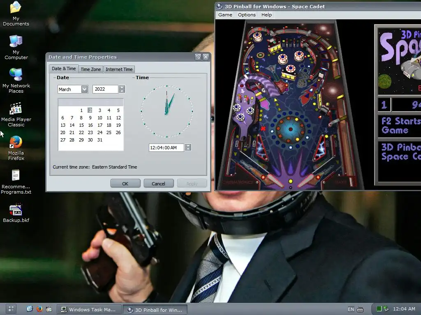Select the My Computer desktop icon
421x315 pixels.
coord(16,47)
